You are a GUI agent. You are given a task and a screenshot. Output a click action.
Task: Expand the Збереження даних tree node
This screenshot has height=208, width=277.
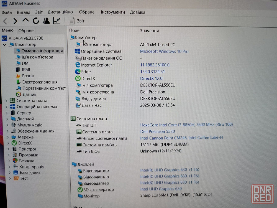pyautogui.click(x=7, y=131)
